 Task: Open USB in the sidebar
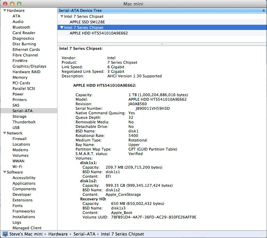click(16, 128)
